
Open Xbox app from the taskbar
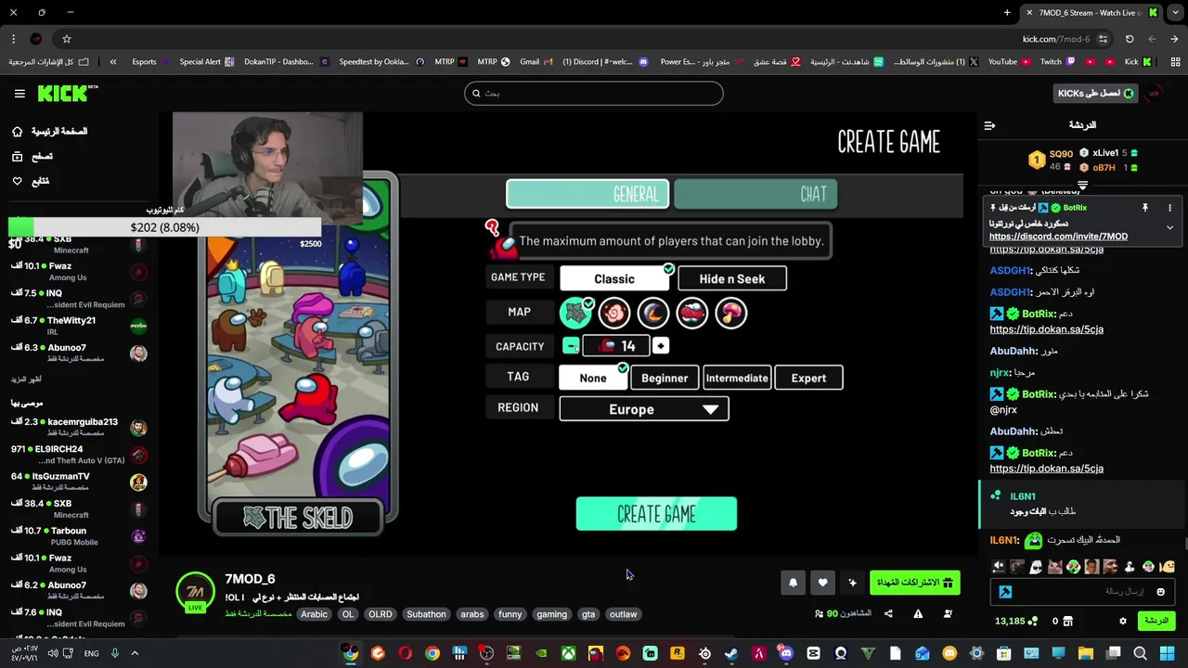pos(568,653)
